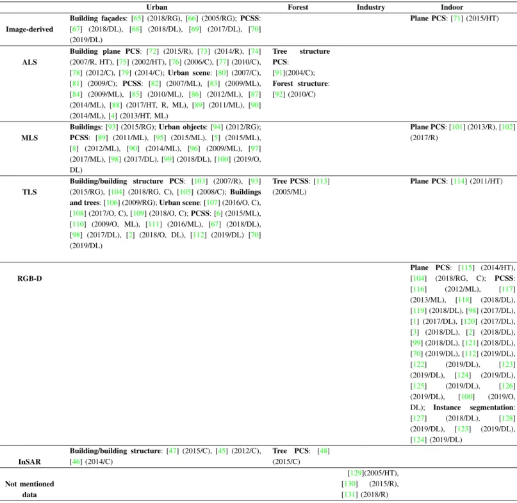Screen dimensions: 517x503
Task: Follow citation [128] in RGB-D row
Action: 507,419
